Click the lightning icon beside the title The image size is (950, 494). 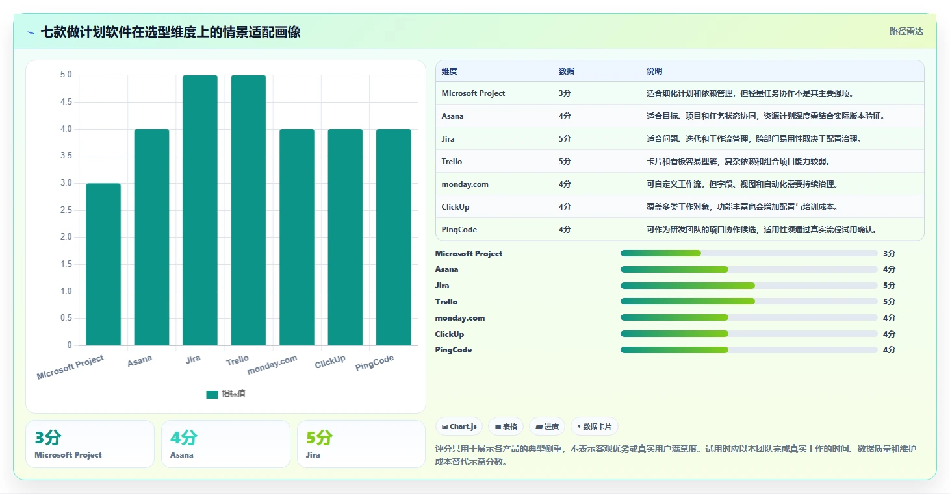click(x=31, y=32)
